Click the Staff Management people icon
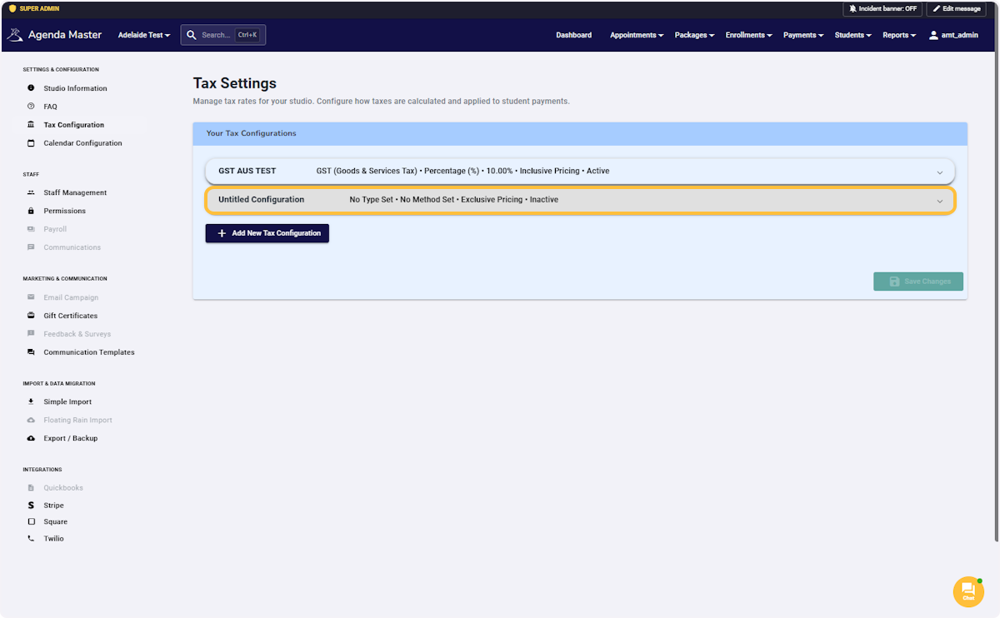The image size is (1000, 618). (31, 192)
